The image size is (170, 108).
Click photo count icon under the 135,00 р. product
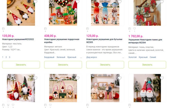3,29
